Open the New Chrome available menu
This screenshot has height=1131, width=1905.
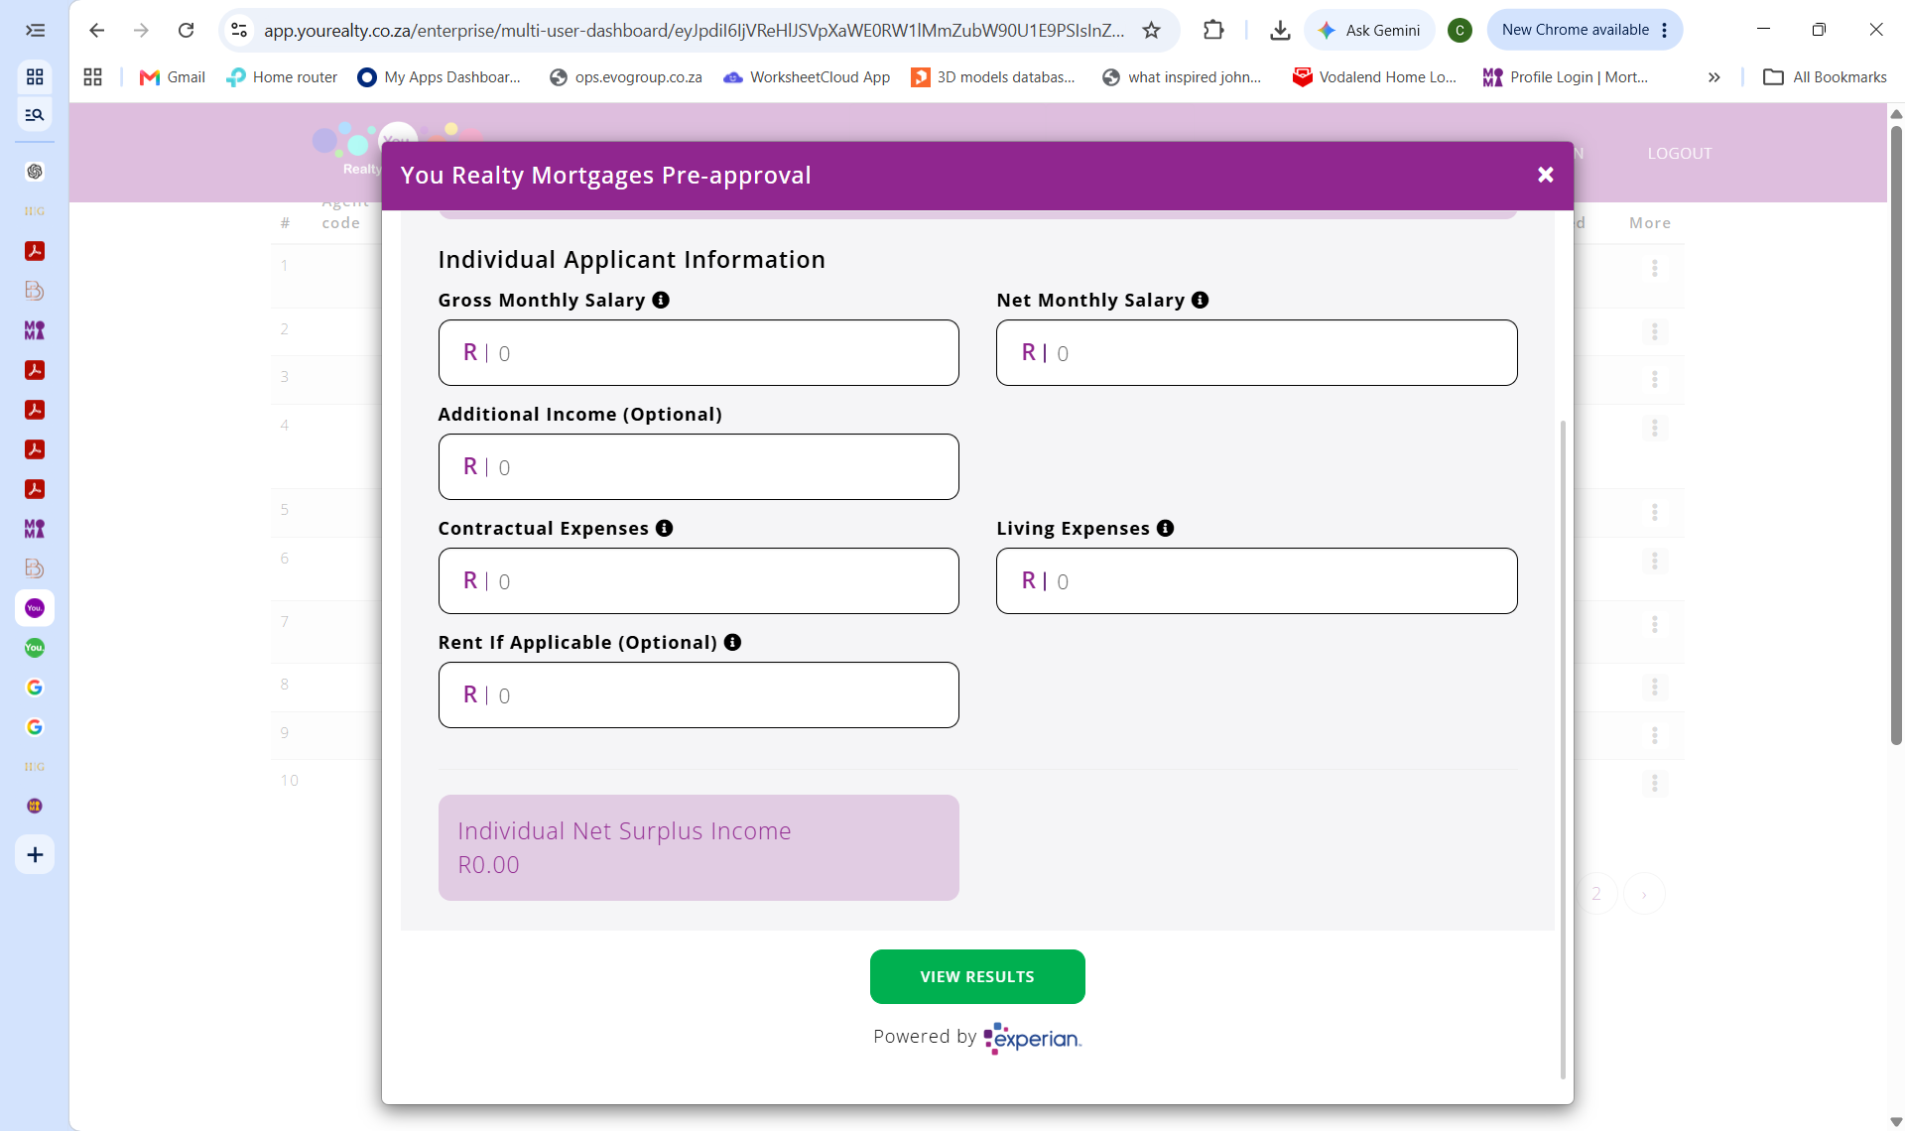point(1585,30)
